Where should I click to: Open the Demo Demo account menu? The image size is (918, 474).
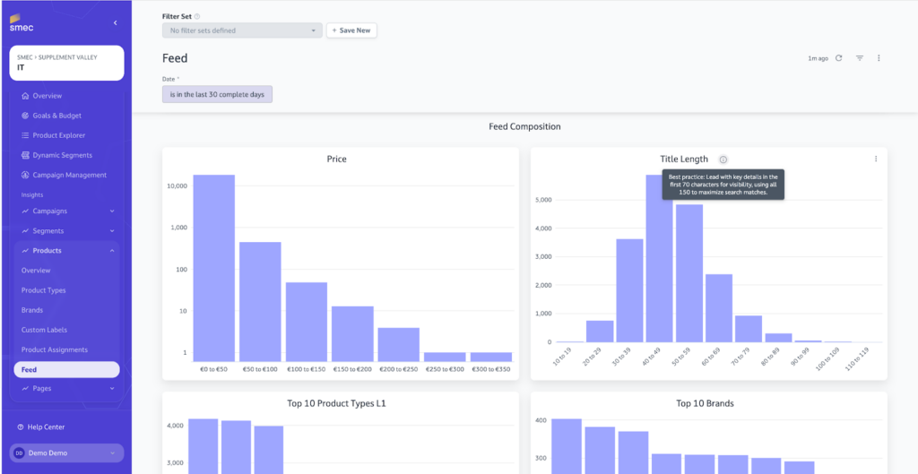(66, 453)
